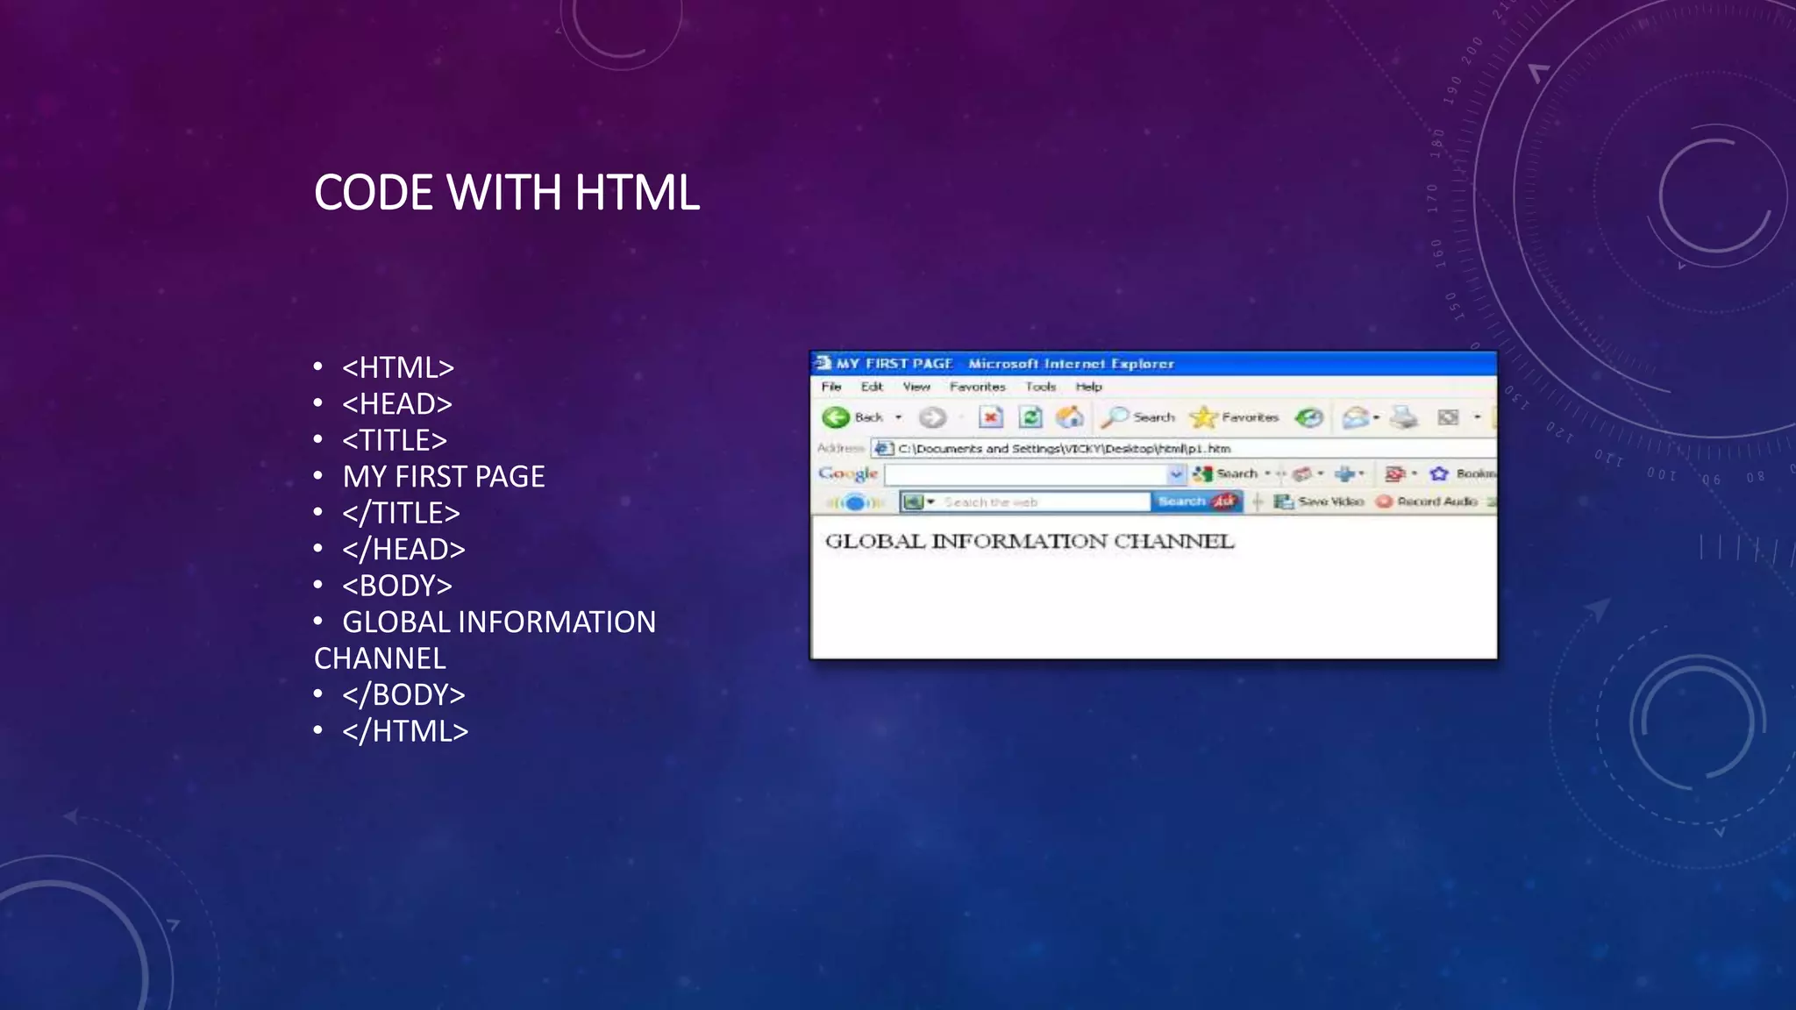Click the Refresh page icon
The width and height of the screenshot is (1796, 1010).
click(x=1030, y=417)
